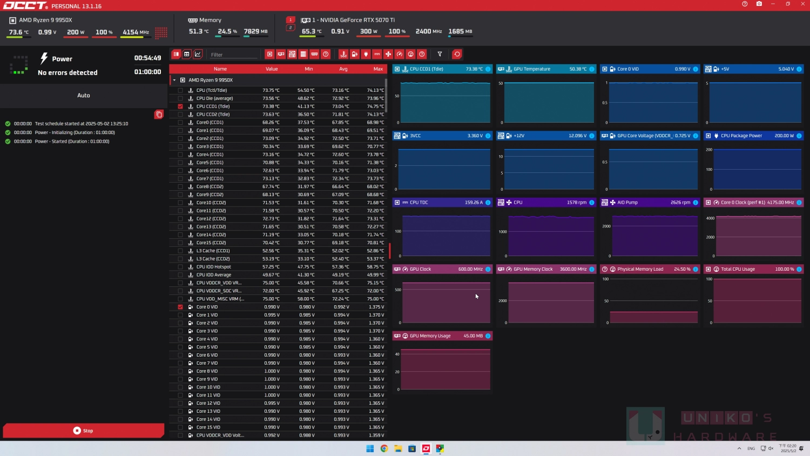The height and width of the screenshot is (456, 810).
Task: Collapse the AMD Ryzen 9 9950X sensor group
Action: tap(174, 80)
